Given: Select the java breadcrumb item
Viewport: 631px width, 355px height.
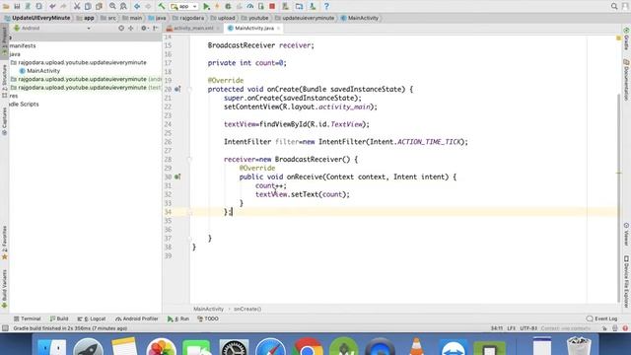Looking at the screenshot, I should pos(157,18).
